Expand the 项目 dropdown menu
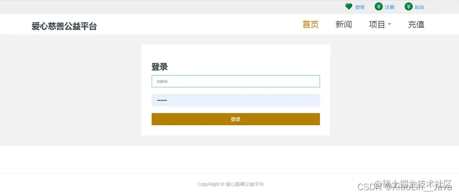 click(x=380, y=25)
